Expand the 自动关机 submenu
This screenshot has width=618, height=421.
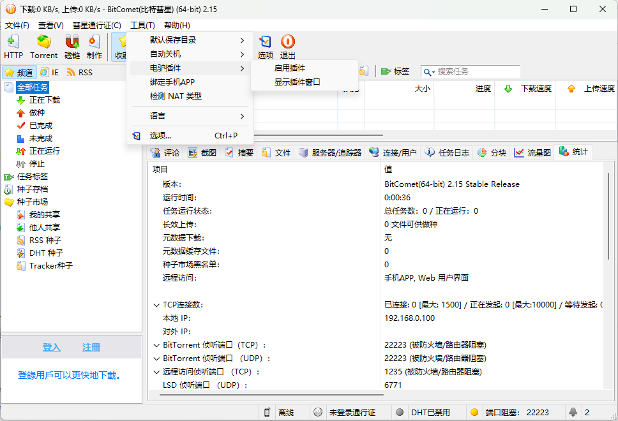[190, 54]
